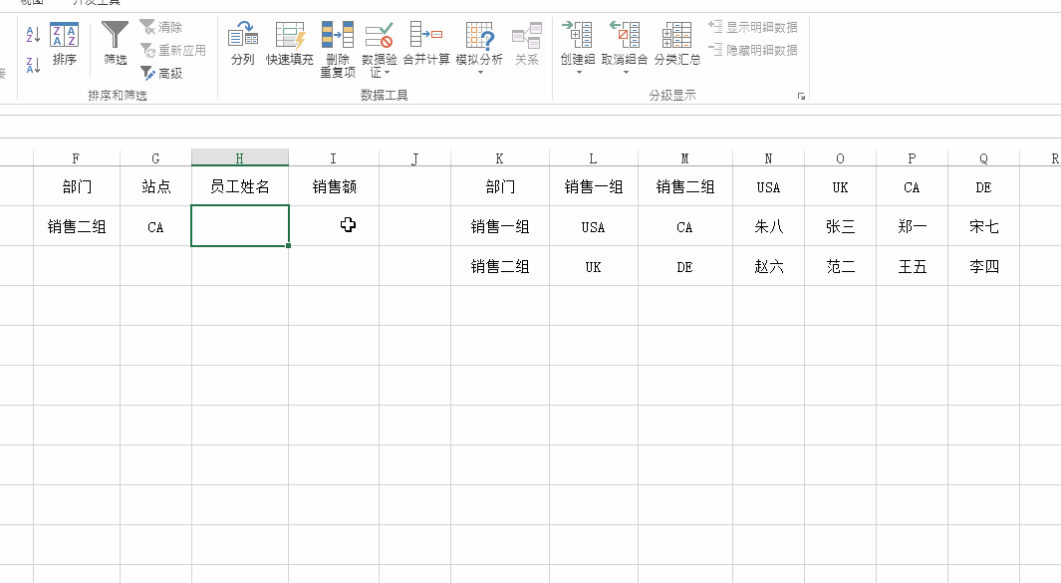Select 销售二组 cell in column F

[x=77, y=227]
